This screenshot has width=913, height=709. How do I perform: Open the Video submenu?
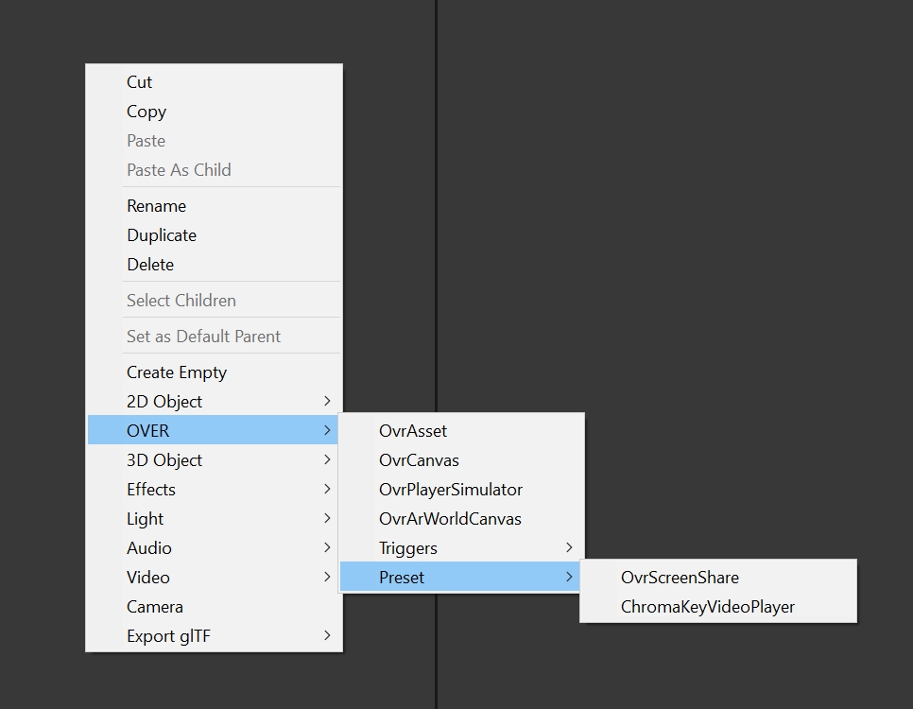click(x=148, y=578)
